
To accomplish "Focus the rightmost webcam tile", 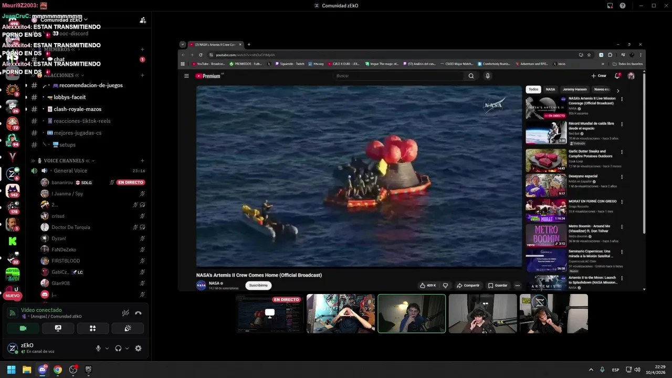I will (x=553, y=313).
